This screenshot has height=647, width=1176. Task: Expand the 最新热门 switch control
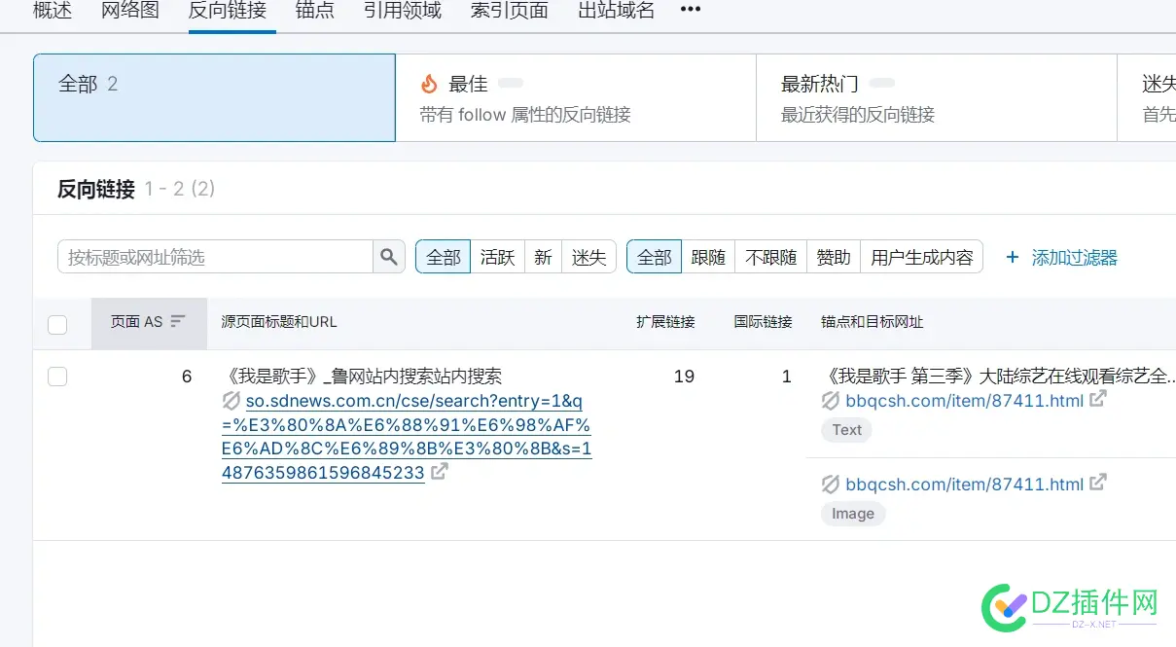tap(881, 83)
